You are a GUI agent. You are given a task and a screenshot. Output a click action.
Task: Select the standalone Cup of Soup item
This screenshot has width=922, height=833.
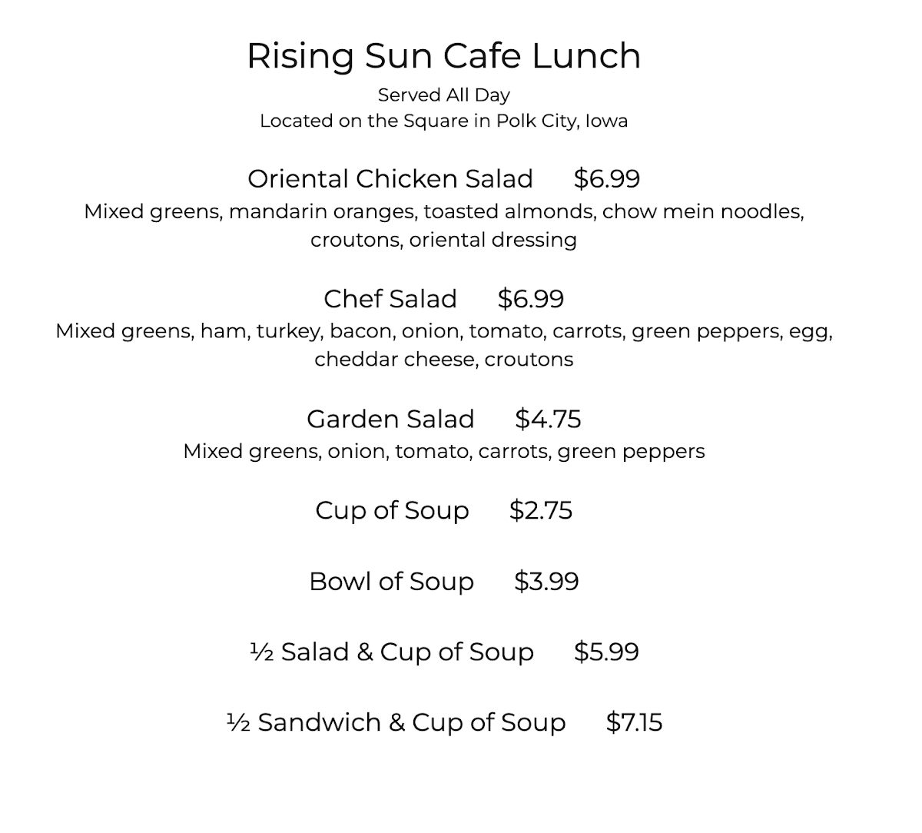392,511
